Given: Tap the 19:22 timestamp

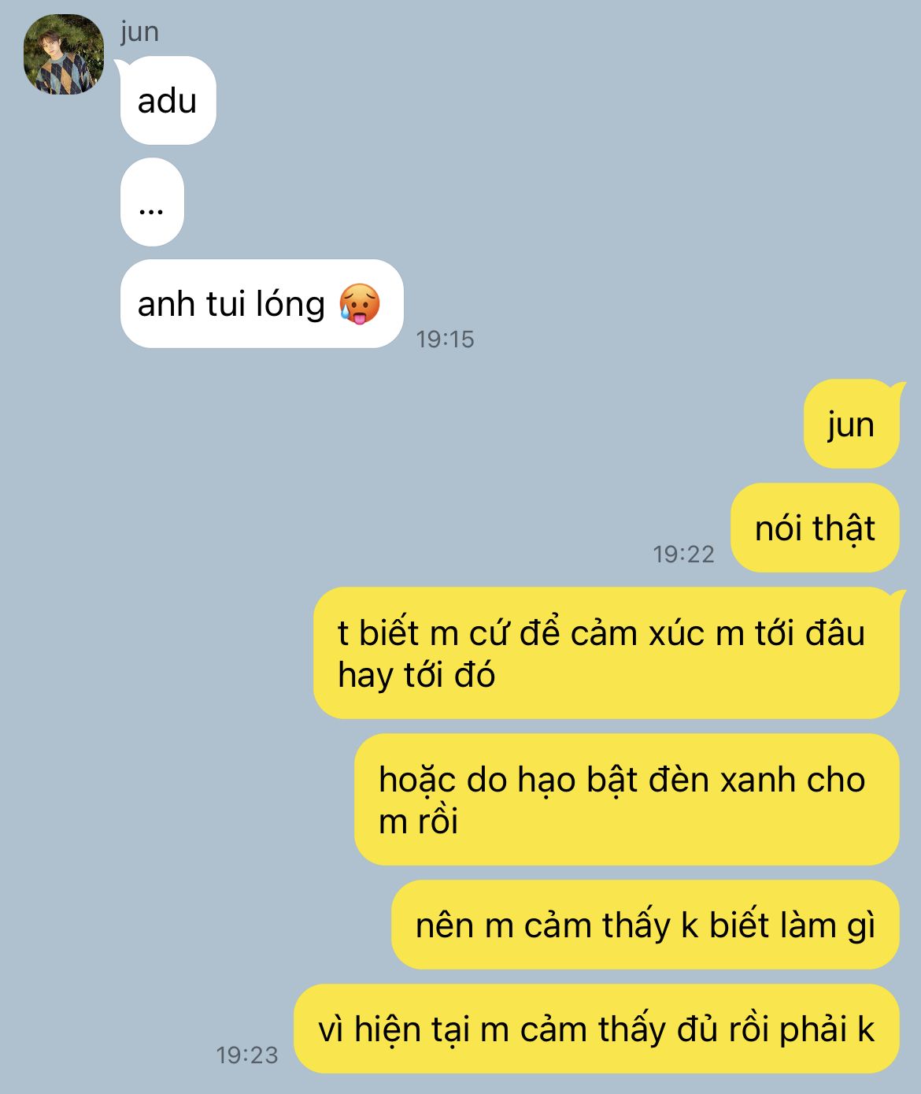Looking at the screenshot, I should [x=683, y=554].
